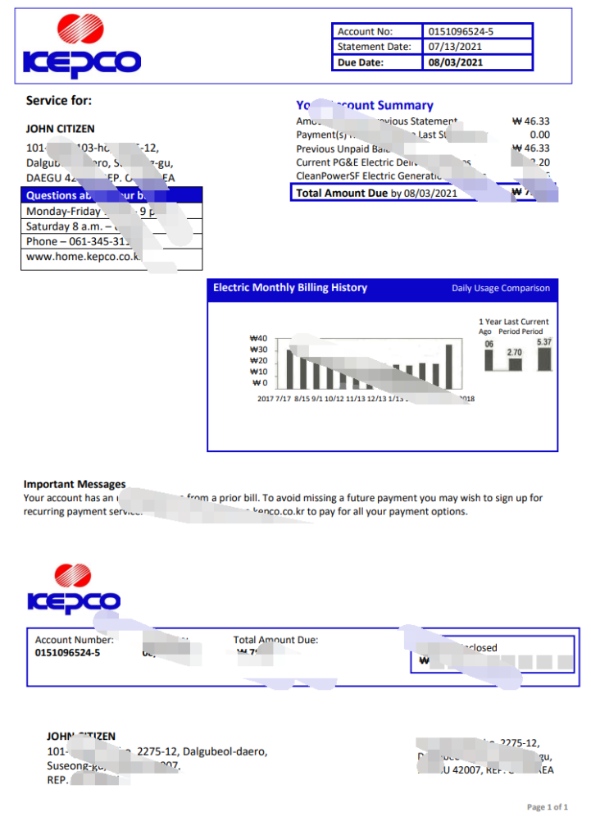Click the phone number 061-345-31 row
Image resolution: width=591 pixels, height=840 pixels.
click(111, 241)
